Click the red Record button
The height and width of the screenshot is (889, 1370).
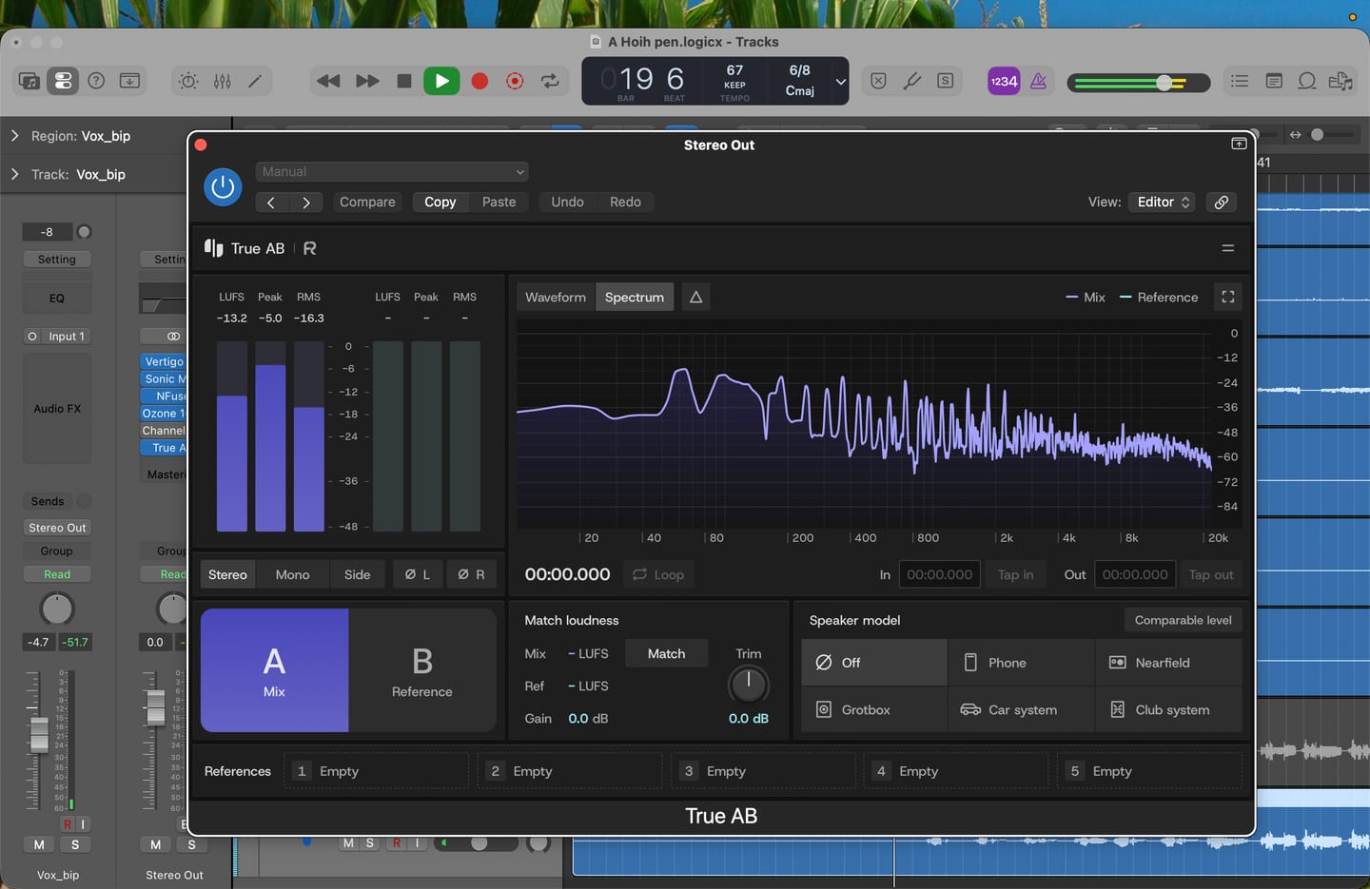point(479,81)
